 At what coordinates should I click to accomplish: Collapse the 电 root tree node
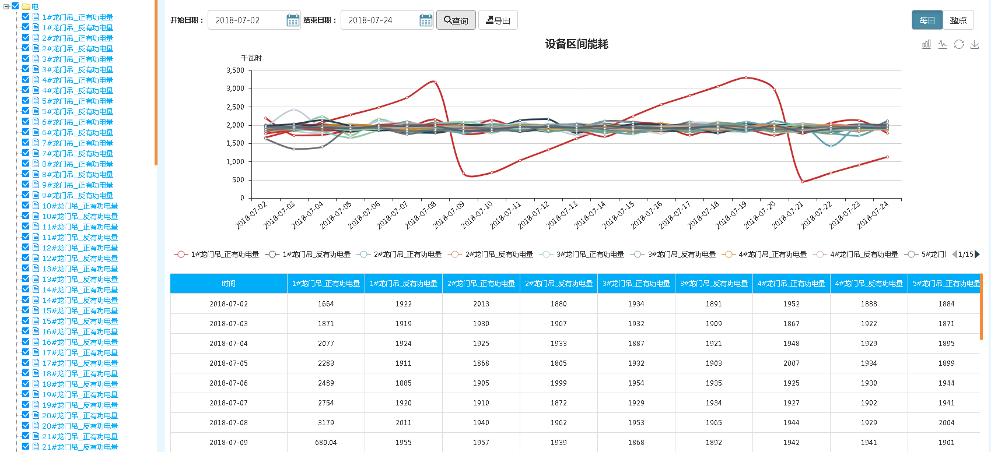(x=6, y=6)
